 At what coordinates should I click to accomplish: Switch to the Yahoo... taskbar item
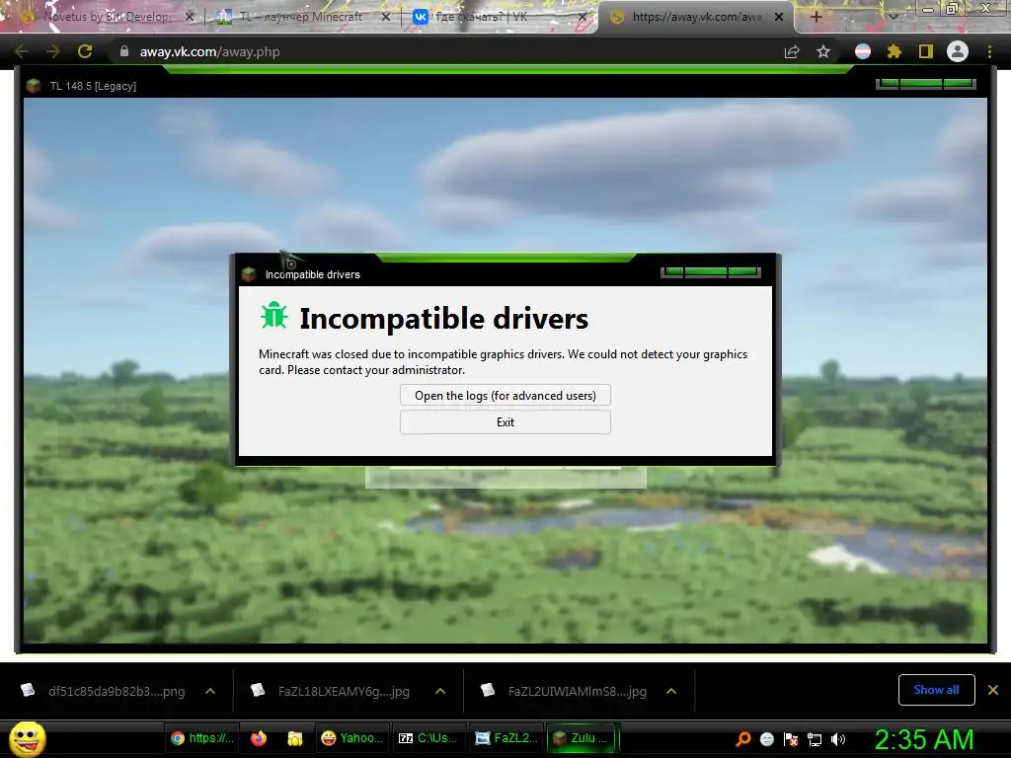(x=351, y=738)
